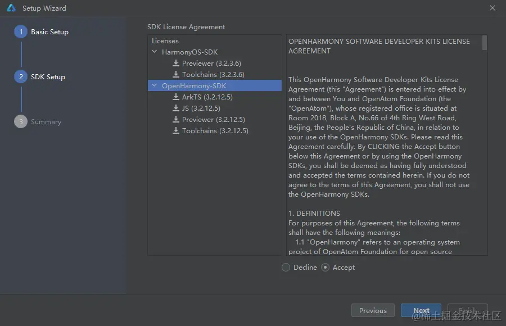This screenshot has height=326, width=506.
Task: Click the SDK License Agreement heading
Action: tap(186, 27)
